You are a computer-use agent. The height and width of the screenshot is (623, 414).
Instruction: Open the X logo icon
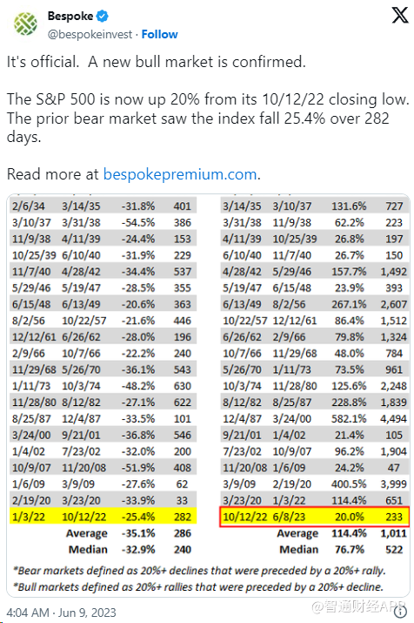click(x=400, y=15)
